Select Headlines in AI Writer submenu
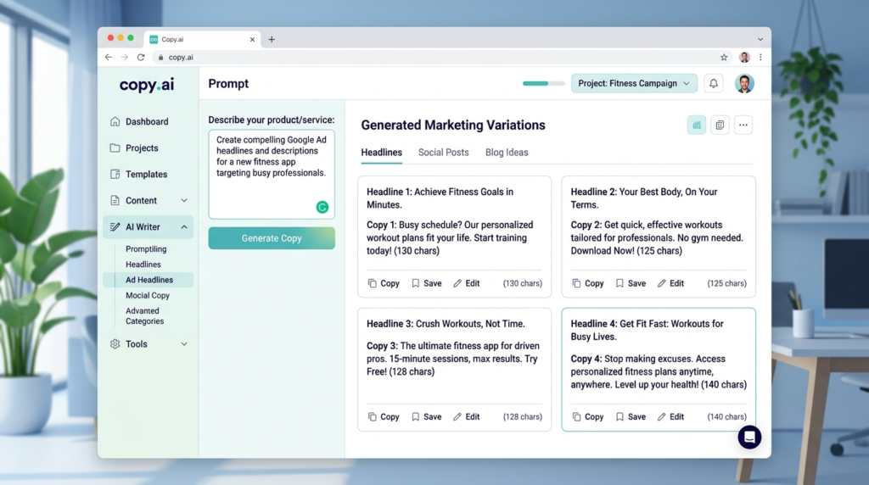869x485 pixels. (x=143, y=265)
